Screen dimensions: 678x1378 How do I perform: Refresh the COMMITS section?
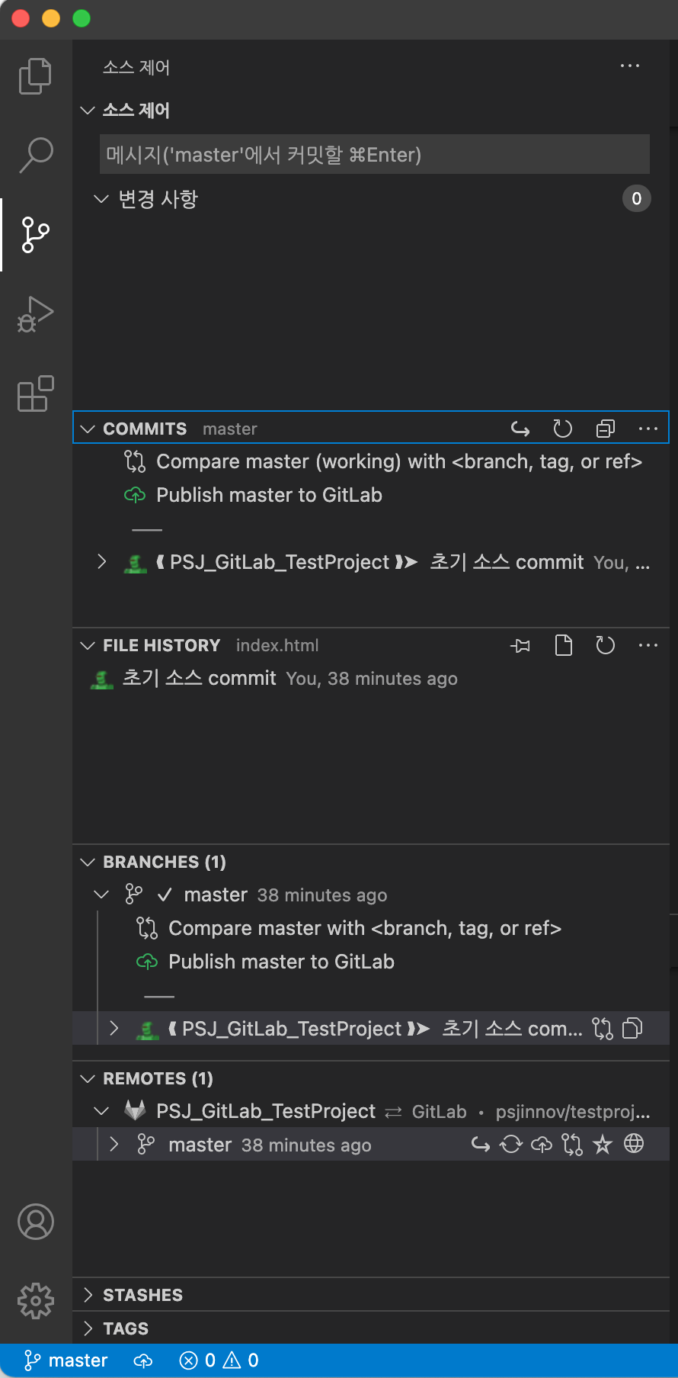(562, 429)
